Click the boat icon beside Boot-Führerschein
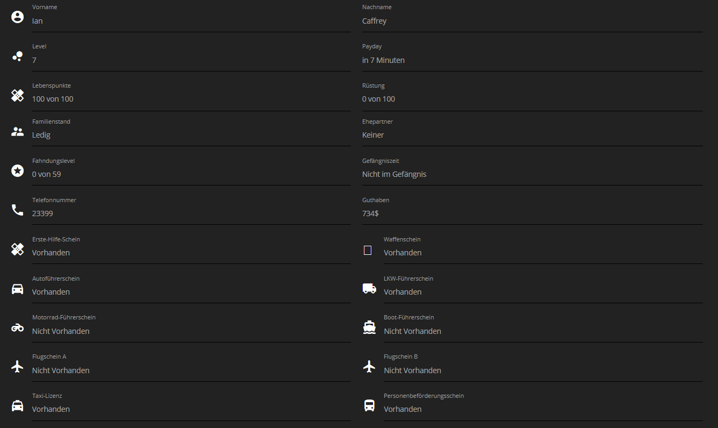Screen dimensions: 718x428 369,327
